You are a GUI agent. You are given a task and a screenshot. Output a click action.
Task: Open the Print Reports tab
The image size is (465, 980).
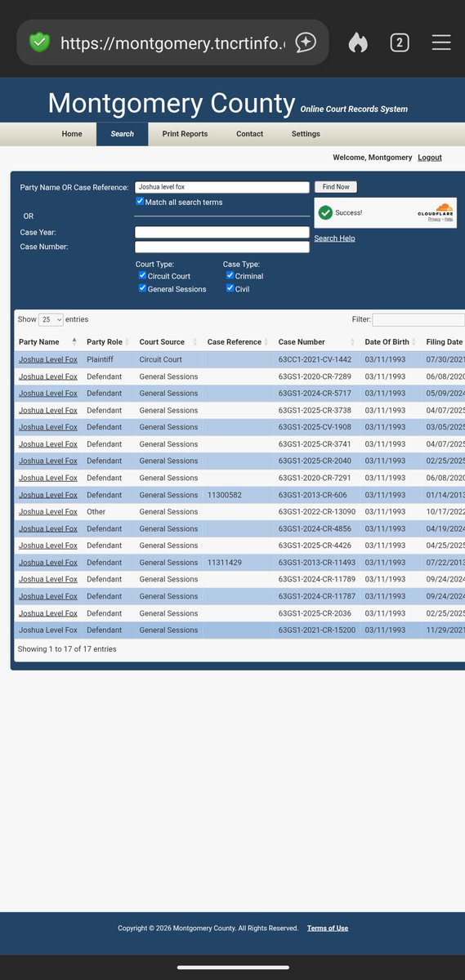(185, 134)
